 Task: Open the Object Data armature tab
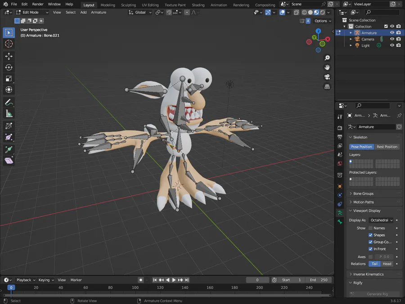click(x=340, y=213)
